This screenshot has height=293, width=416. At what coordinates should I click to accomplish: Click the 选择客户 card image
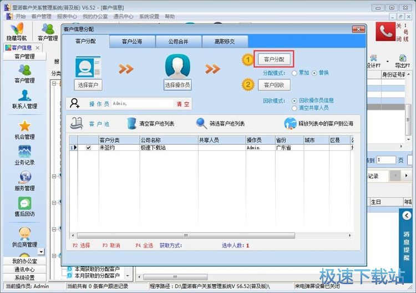88,67
